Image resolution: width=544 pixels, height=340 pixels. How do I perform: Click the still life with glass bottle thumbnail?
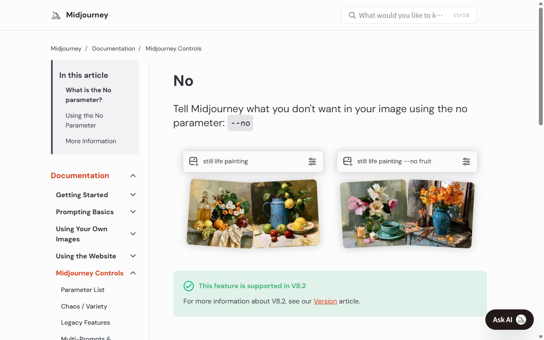point(220,213)
